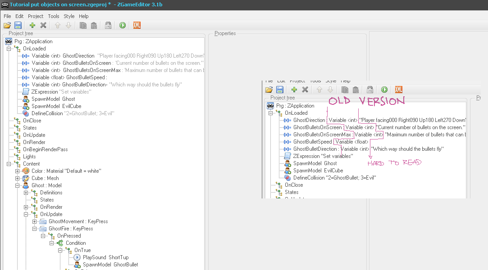Select ZExpression "Set variables" in main tree

click(x=61, y=92)
